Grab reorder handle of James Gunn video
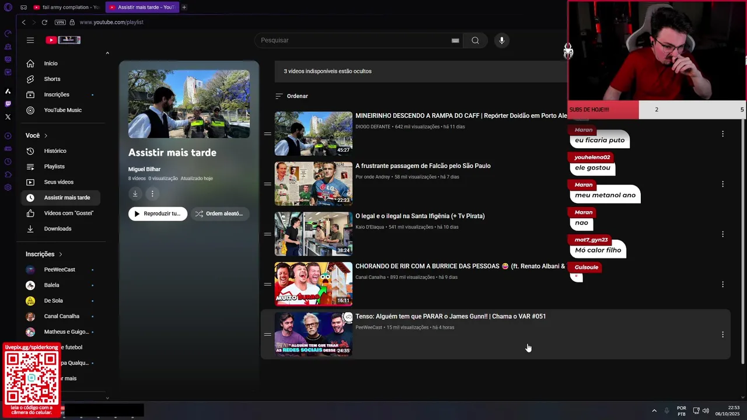The image size is (747, 420). 267,334
